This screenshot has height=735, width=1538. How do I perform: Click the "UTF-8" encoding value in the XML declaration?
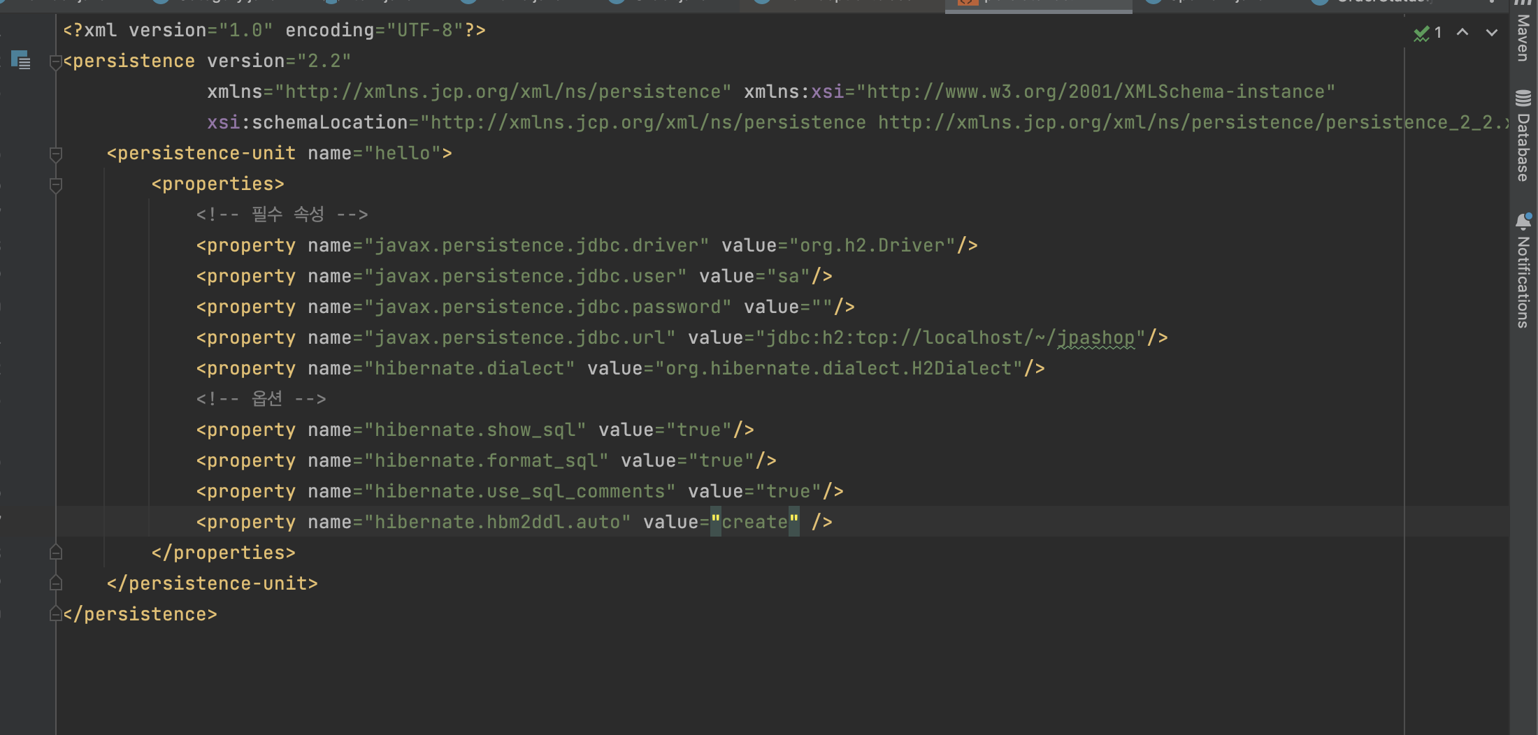pyautogui.click(x=425, y=31)
